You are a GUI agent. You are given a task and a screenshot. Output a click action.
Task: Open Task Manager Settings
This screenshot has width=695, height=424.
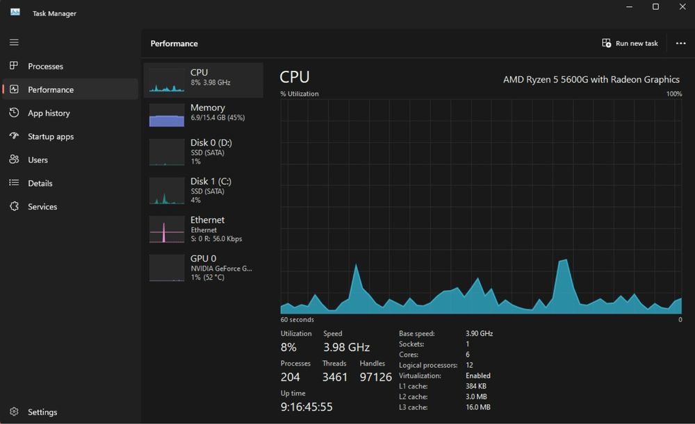click(x=70, y=412)
